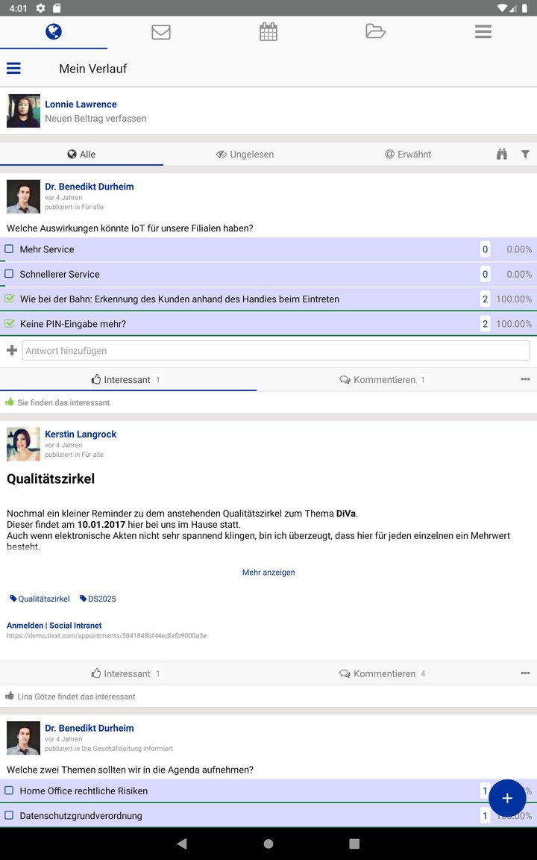Open Kerstin Langrock profile link
This screenshot has width=537, height=860.
pyautogui.click(x=81, y=434)
